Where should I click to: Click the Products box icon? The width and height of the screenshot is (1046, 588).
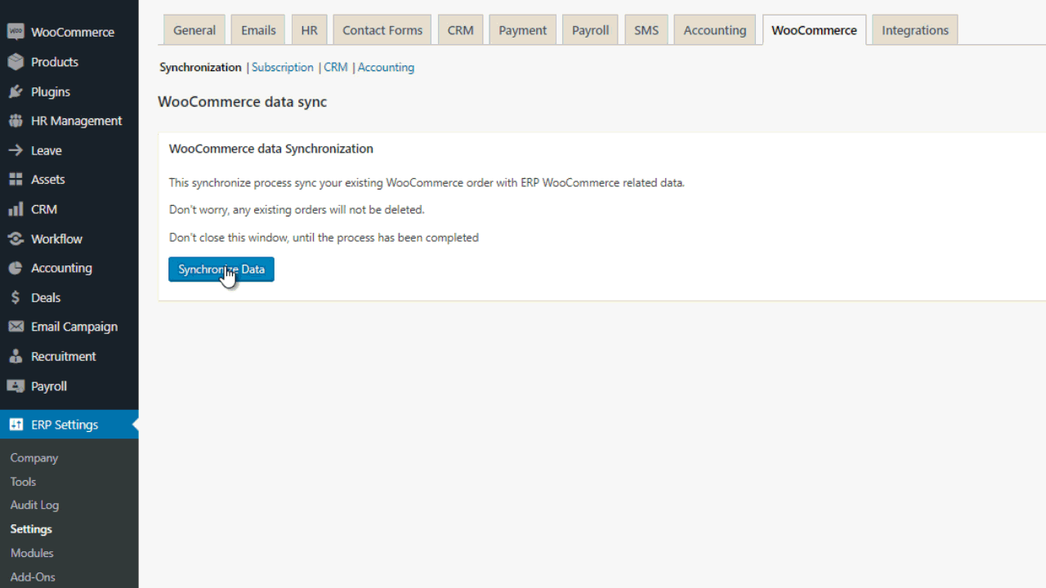point(16,62)
